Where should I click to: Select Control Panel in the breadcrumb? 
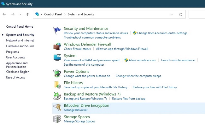click(x=53, y=14)
